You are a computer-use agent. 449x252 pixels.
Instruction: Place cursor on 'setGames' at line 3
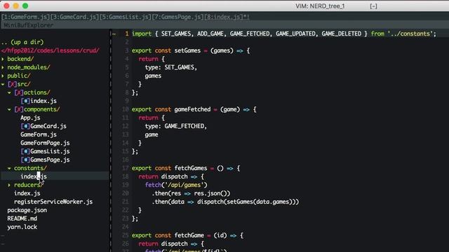coord(187,51)
